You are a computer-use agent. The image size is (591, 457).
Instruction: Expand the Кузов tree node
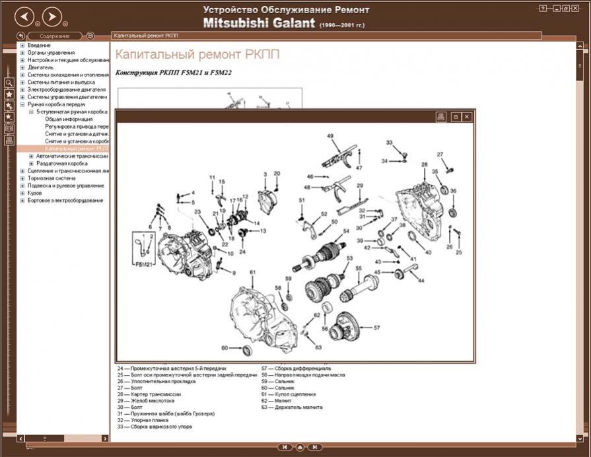tap(22, 193)
